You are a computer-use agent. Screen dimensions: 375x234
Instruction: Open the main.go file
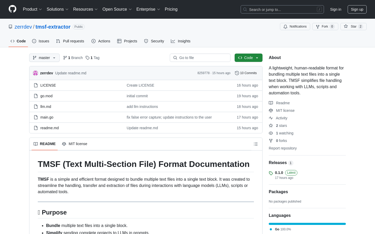pos(47,117)
